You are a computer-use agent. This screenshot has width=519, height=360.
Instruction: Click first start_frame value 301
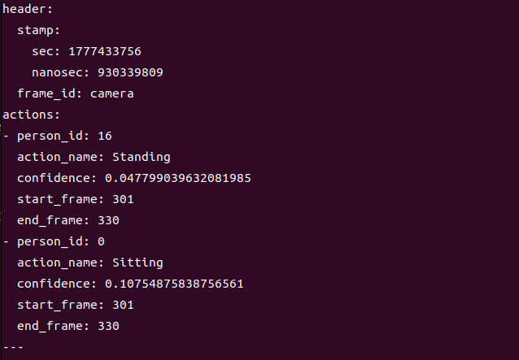[123, 200]
